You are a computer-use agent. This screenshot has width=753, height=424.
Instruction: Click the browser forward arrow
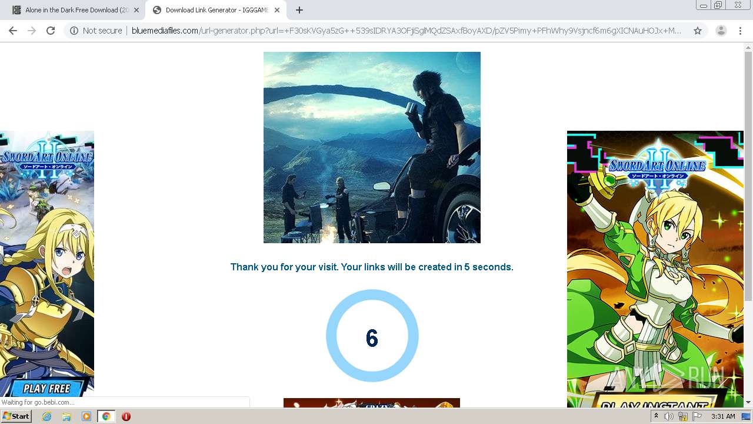tap(32, 31)
